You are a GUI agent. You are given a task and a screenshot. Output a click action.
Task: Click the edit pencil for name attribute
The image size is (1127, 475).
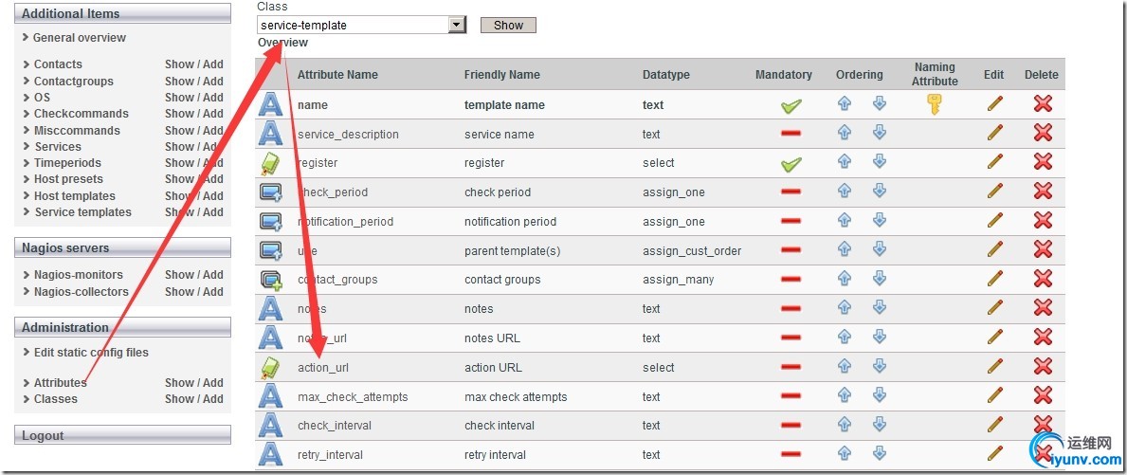994,104
